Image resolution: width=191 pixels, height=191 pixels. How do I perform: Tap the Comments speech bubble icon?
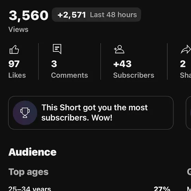(x=57, y=49)
